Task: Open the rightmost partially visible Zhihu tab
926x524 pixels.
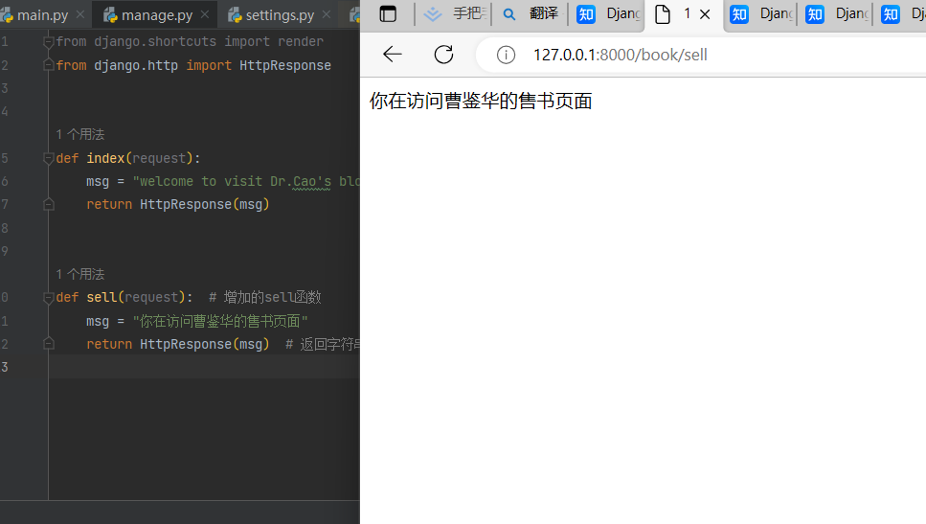Action: [901, 13]
